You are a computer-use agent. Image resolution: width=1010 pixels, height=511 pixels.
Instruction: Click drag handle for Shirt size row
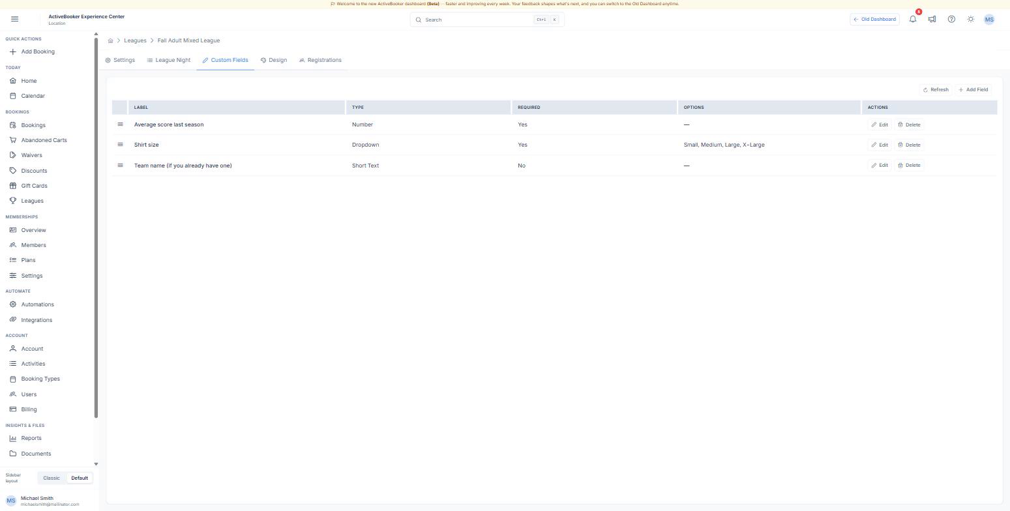tap(120, 145)
